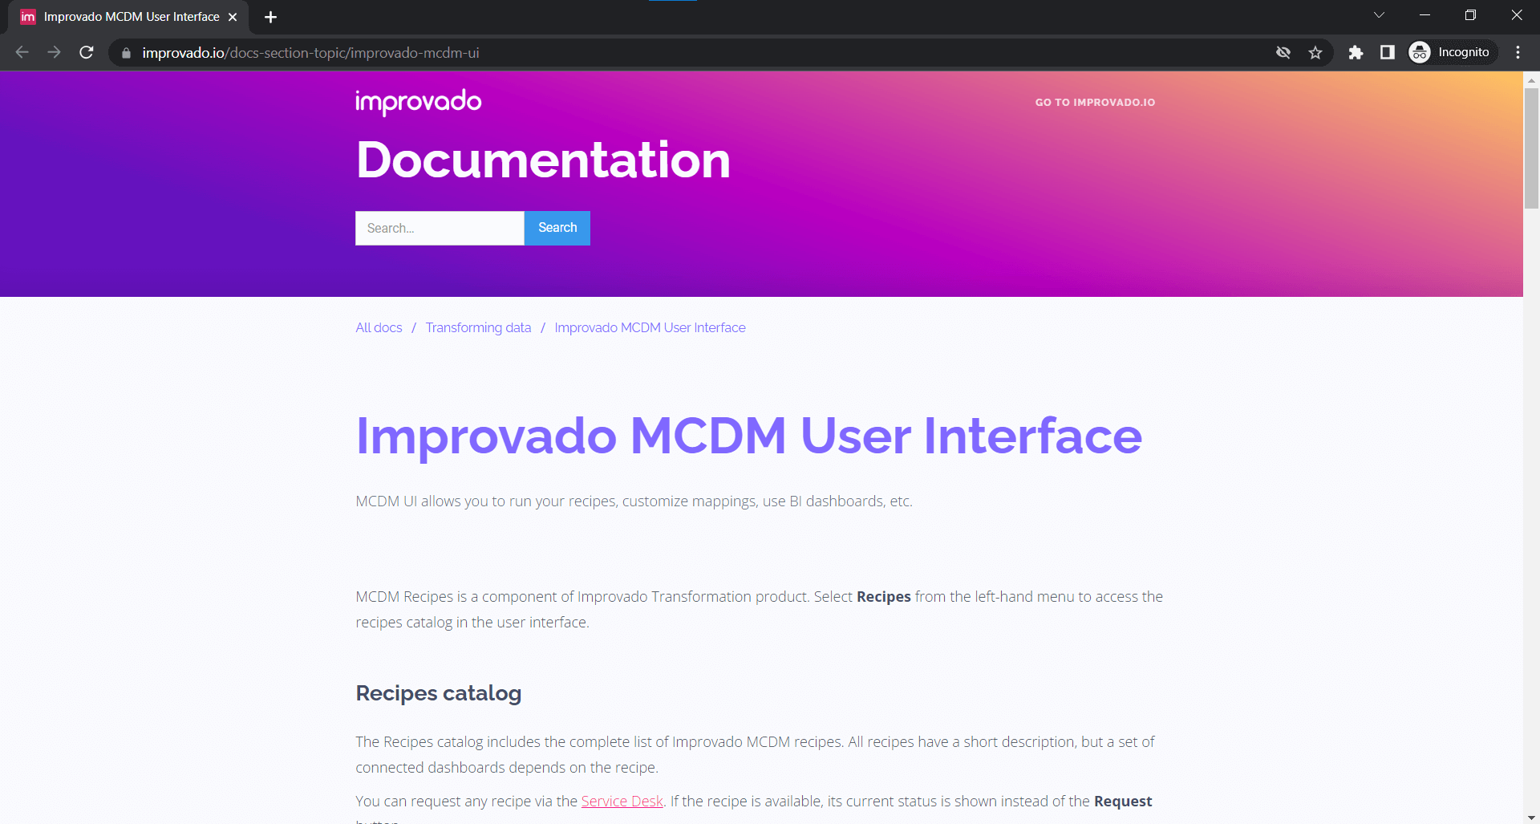The image size is (1540, 824).
Task: Click the bold Recipes word in paragraph
Action: (883, 596)
